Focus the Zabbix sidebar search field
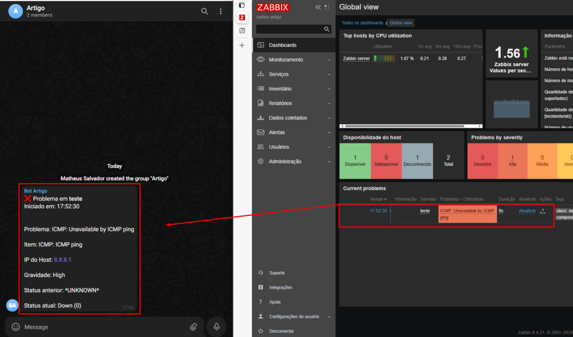Viewport: 573px width, 337px height. [x=293, y=29]
